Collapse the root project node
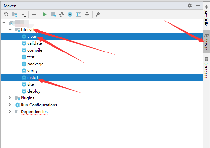210x148 pixels. point(4,23)
